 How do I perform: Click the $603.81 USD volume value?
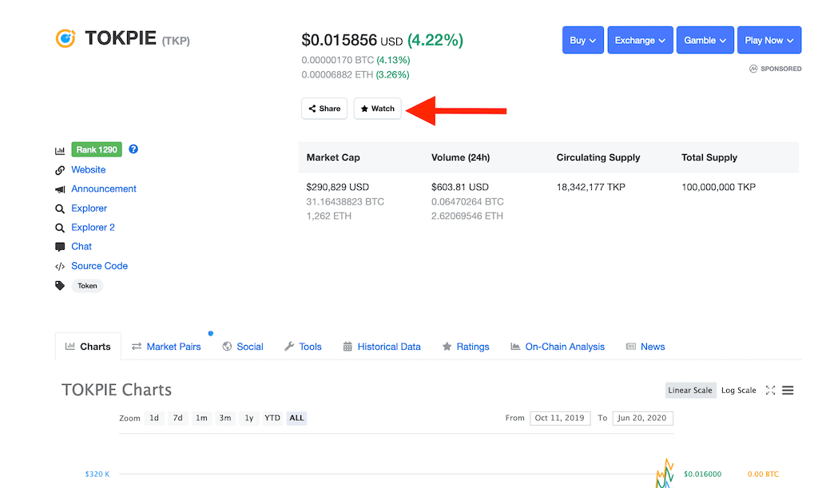point(460,187)
